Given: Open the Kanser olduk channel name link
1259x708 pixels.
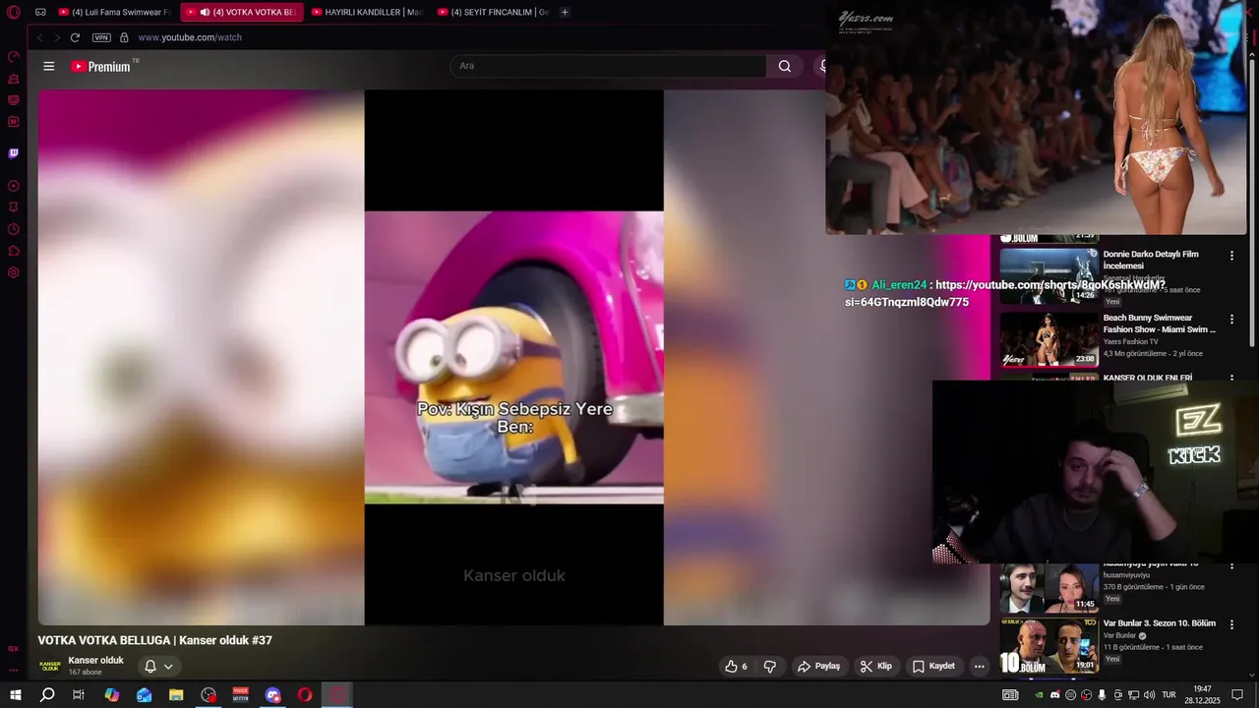Looking at the screenshot, I should pyautogui.click(x=95, y=660).
